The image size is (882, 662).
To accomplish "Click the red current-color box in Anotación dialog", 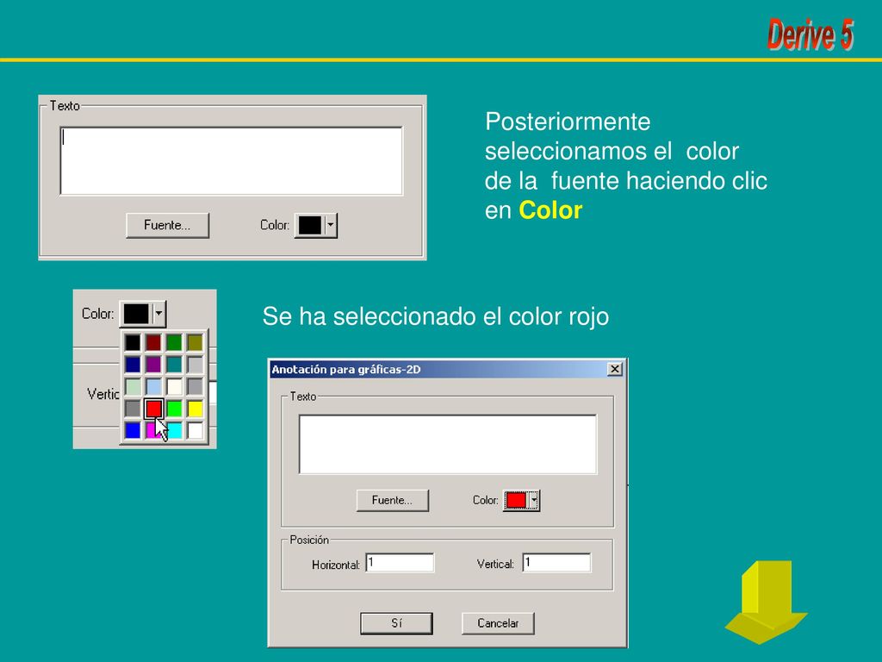I will pos(517,500).
